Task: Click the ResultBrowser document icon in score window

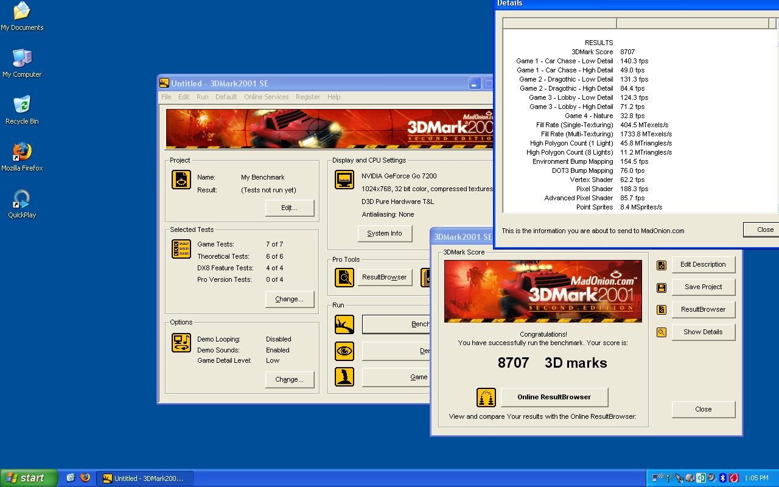Action: pos(662,310)
